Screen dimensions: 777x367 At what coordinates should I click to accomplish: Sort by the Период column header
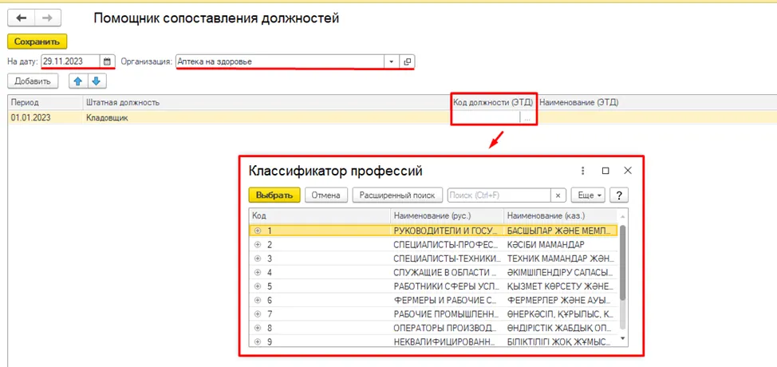click(x=45, y=103)
